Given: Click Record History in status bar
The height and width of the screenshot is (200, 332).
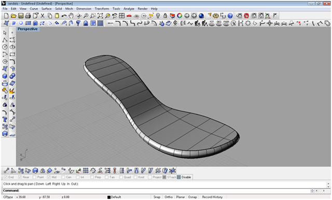Looking at the screenshot, I should click(x=212, y=197).
